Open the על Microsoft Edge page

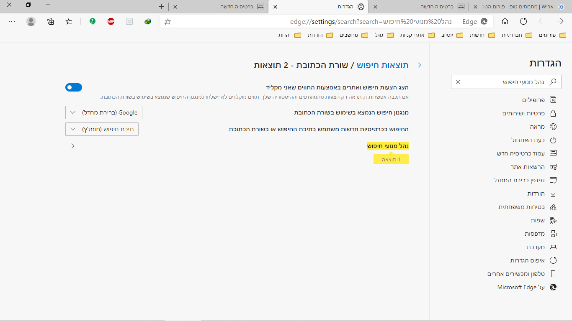click(527, 287)
